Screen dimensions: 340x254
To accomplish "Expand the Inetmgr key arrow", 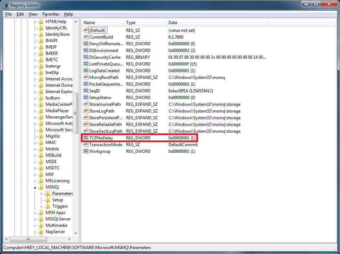I will click(x=35, y=67).
